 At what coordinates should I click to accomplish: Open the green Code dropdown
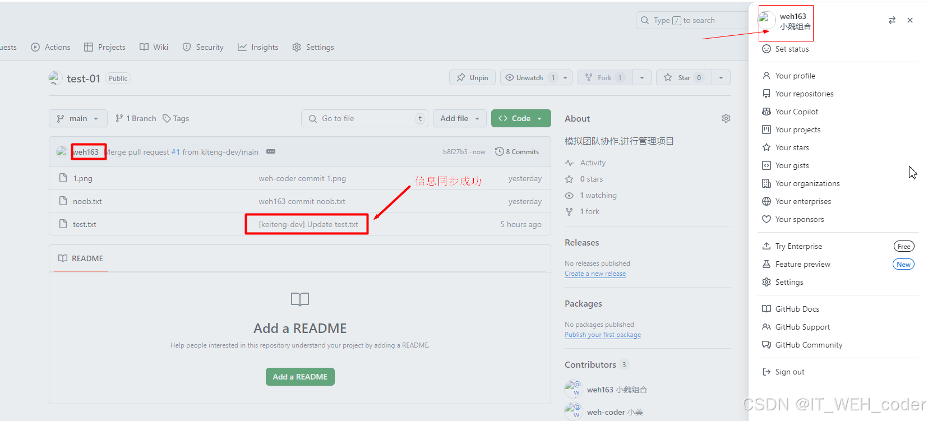tap(521, 118)
